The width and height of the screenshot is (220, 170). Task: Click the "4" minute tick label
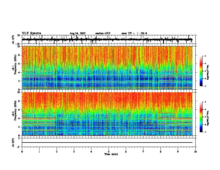click(x=91, y=152)
